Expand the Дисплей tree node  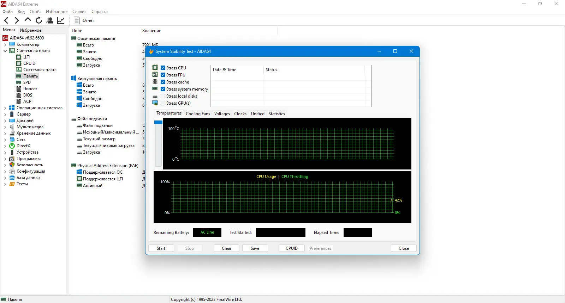pyautogui.click(x=5, y=121)
